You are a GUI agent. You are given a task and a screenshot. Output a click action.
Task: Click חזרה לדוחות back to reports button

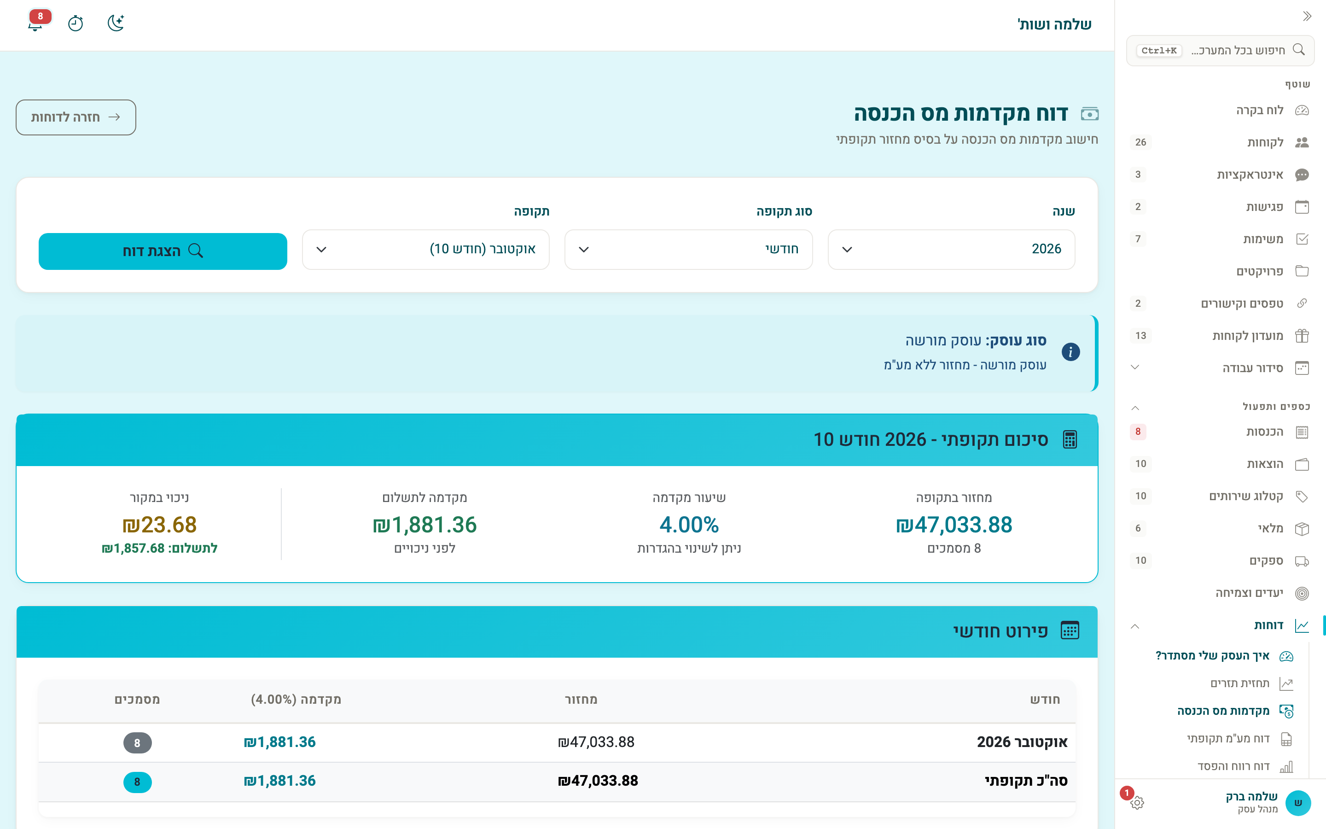coord(76,117)
